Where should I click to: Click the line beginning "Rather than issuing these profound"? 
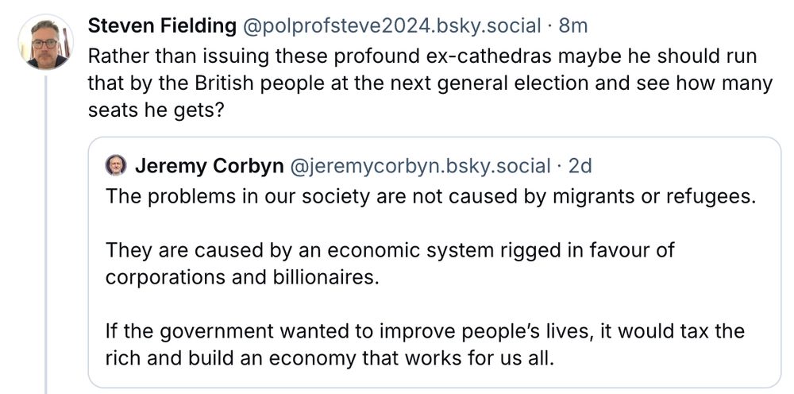click(422, 56)
